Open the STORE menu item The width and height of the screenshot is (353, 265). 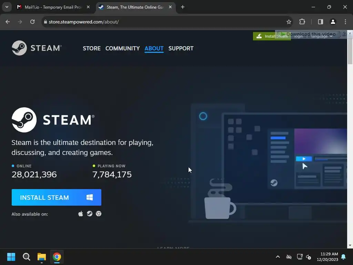tap(92, 48)
